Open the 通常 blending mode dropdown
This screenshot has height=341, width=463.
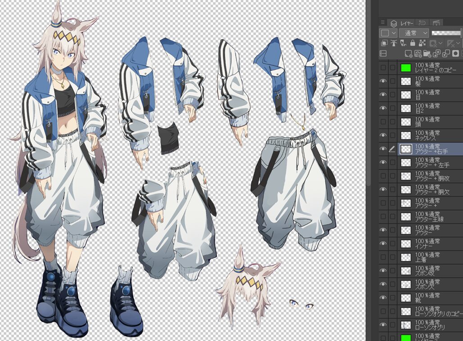414,33
